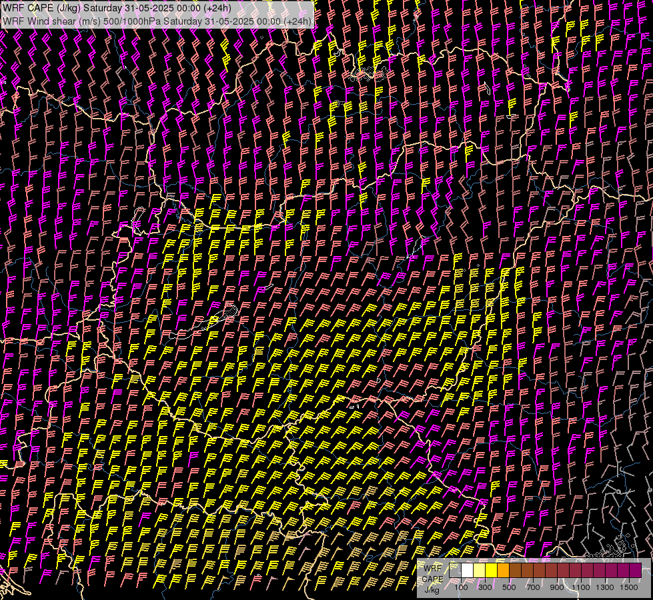The image size is (653, 600).
Task: Click the WRF CAPE title line
Action: (117, 8)
